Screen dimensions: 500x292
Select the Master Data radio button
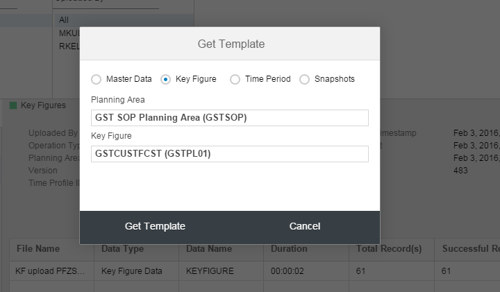[96, 79]
